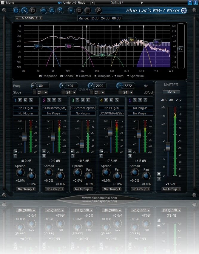This screenshot has width=199, height=254.
Task: Toggle the Controls display checkbox
Action: [x=77, y=76]
